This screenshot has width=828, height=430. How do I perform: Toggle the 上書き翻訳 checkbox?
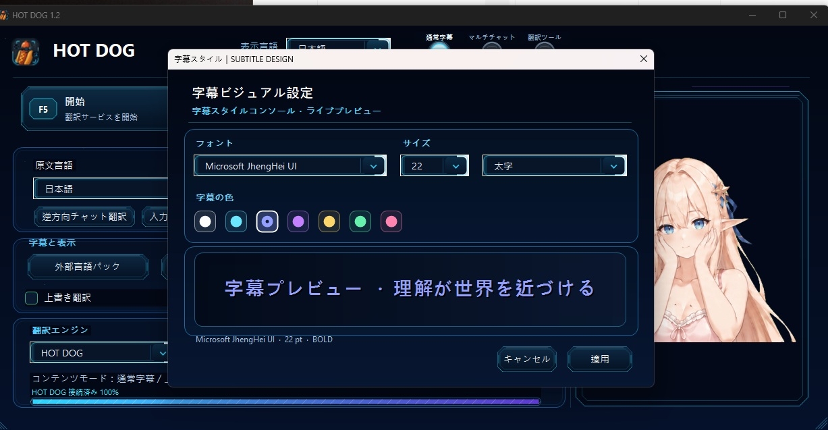click(x=31, y=298)
